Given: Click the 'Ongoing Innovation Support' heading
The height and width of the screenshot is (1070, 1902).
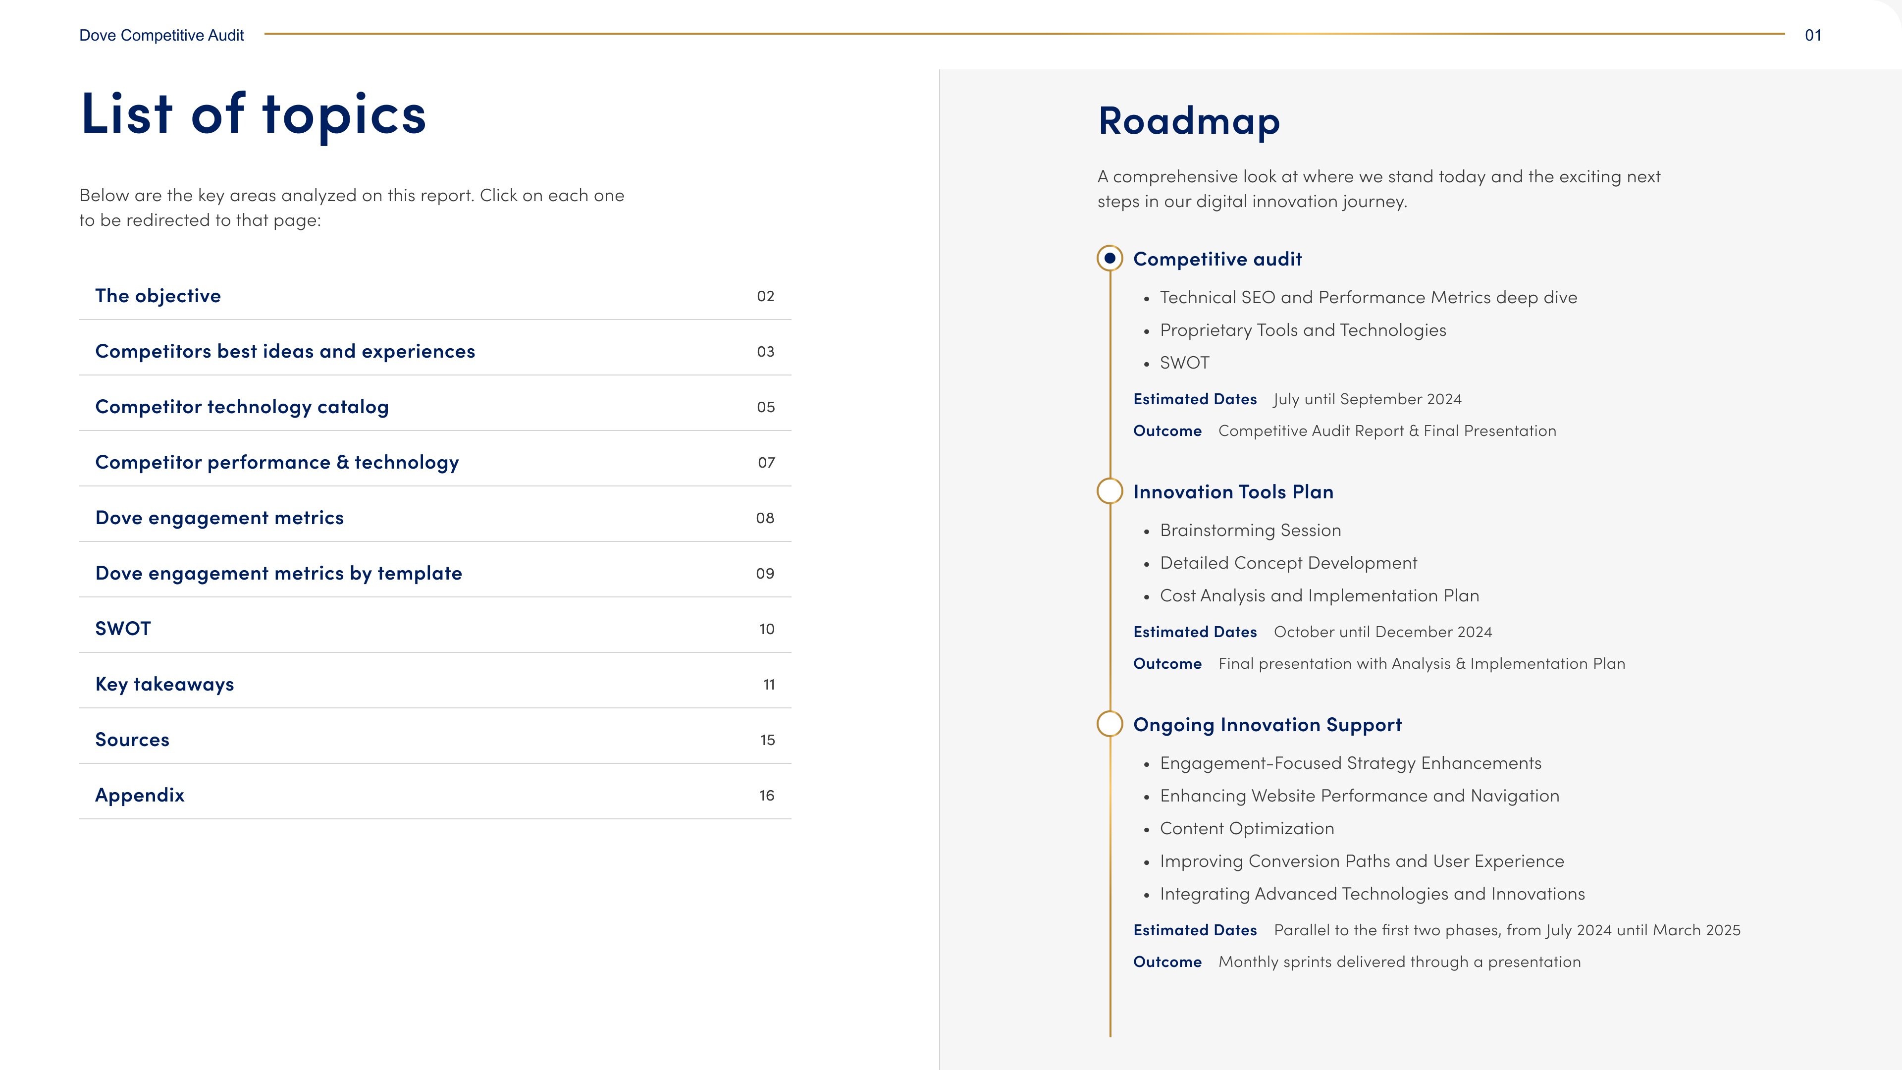Looking at the screenshot, I should click(x=1267, y=724).
